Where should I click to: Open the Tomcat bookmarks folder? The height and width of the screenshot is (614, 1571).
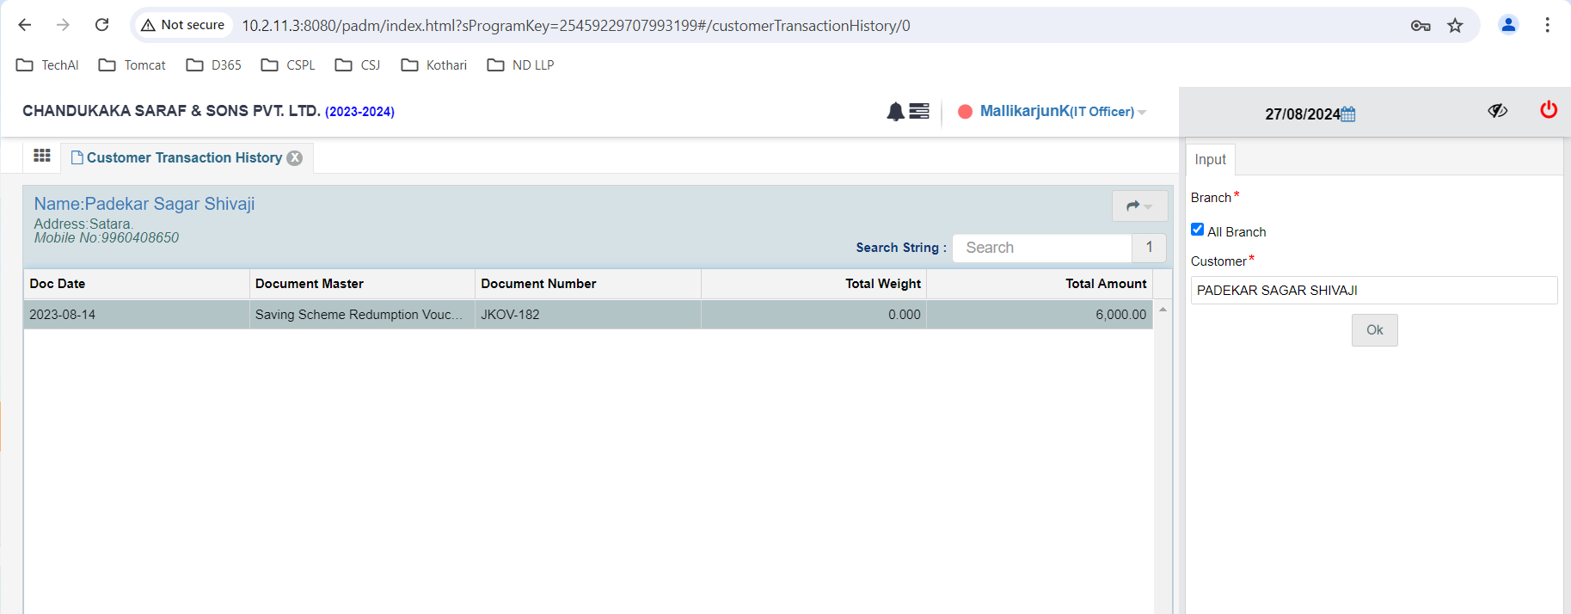[x=132, y=65]
